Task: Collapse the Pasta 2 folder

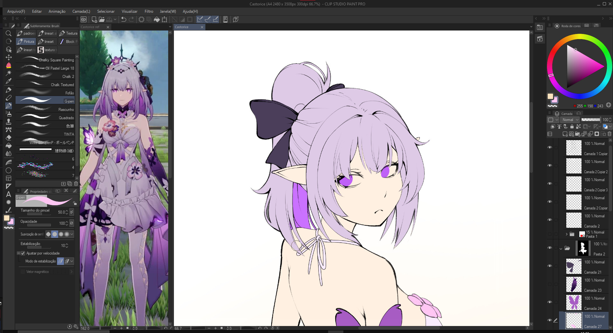Action: coord(561,248)
